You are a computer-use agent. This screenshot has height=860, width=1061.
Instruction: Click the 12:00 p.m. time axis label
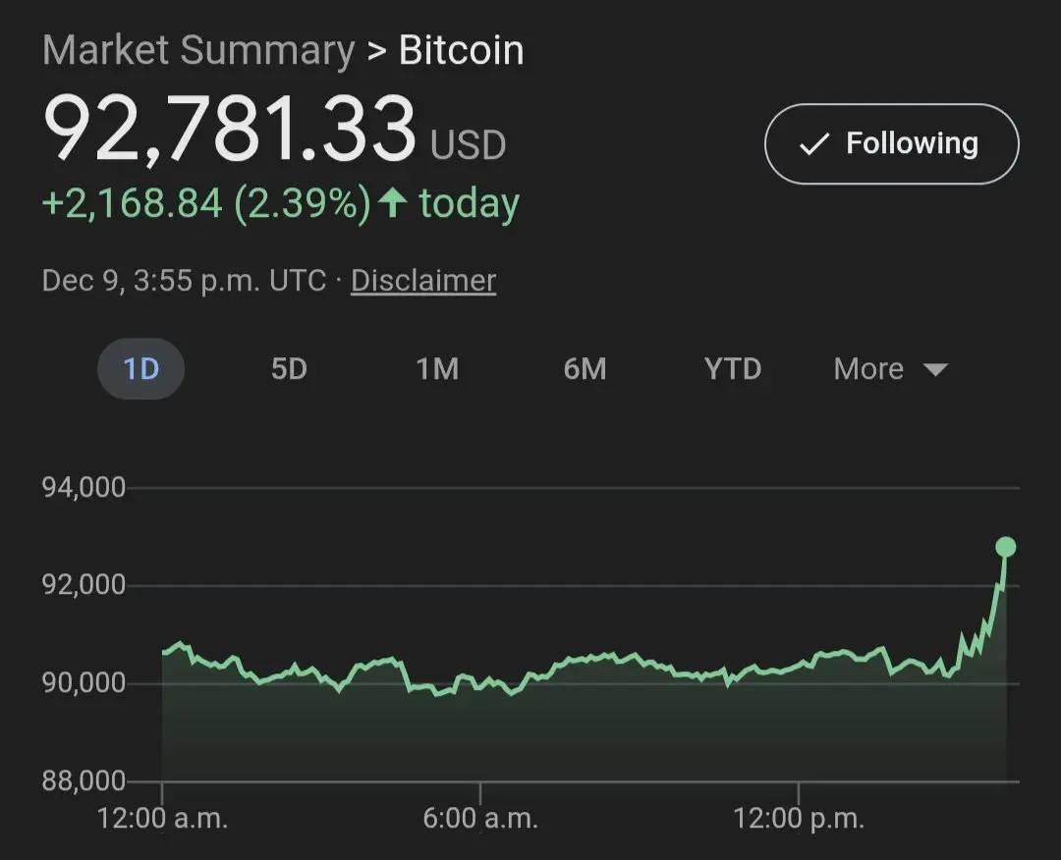coord(799,819)
